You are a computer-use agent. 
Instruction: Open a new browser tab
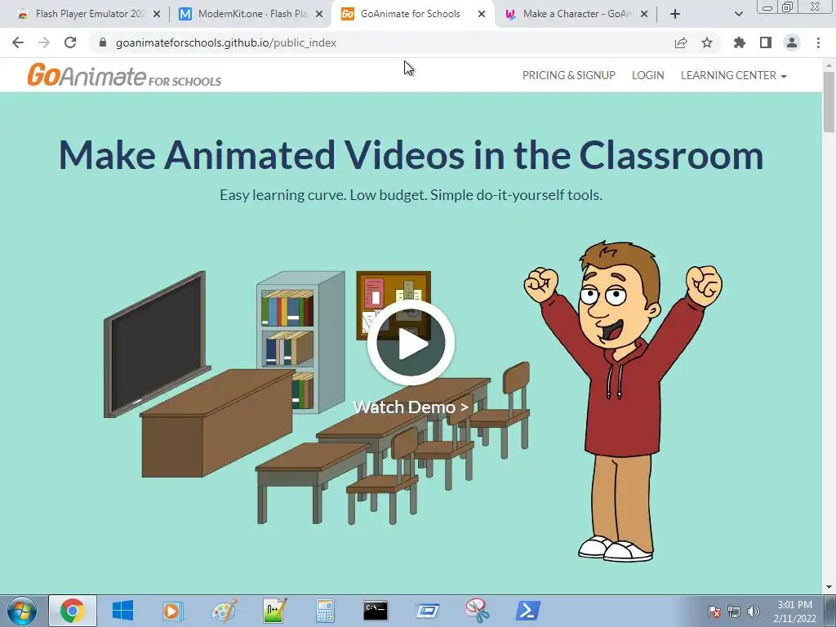(675, 15)
